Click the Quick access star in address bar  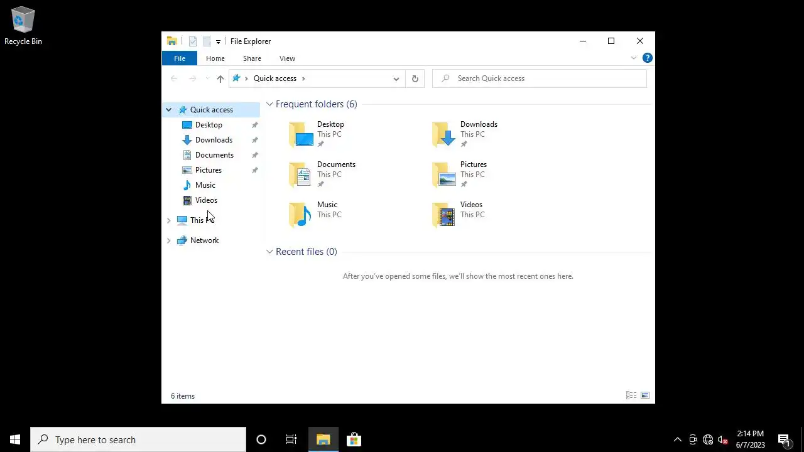tap(236, 78)
